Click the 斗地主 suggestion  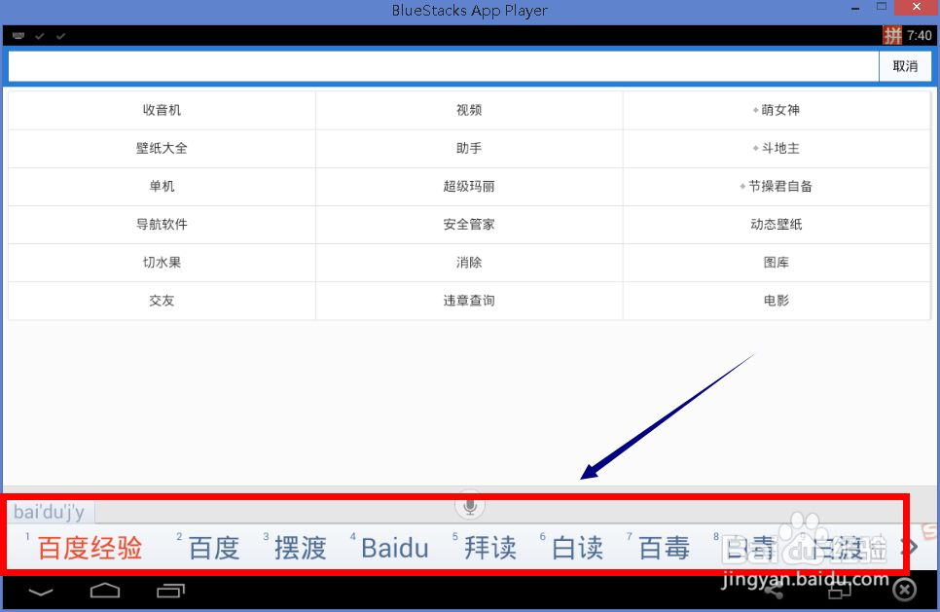pyautogui.click(x=777, y=148)
